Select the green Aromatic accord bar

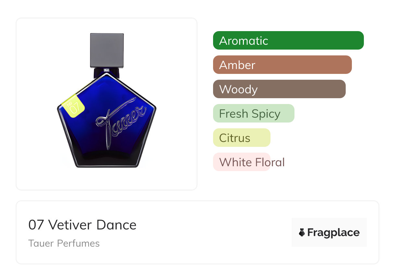pyautogui.click(x=288, y=41)
